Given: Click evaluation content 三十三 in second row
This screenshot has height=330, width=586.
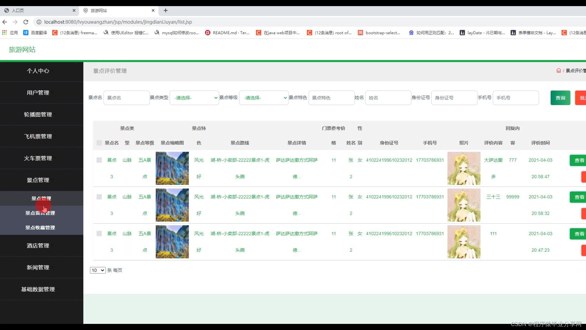Looking at the screenshot, I should 493,197.
